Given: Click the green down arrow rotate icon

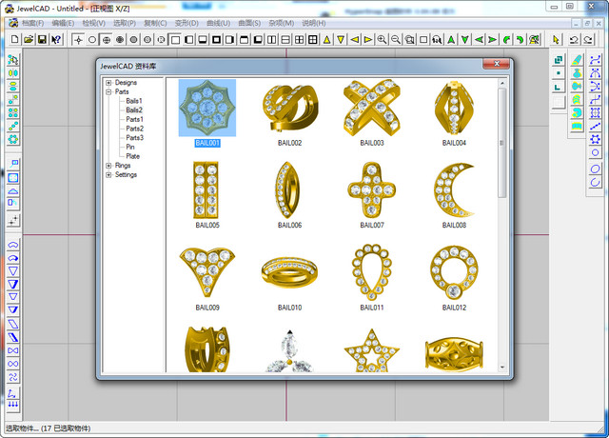Looking at the screenshot, I should (465, 39).
